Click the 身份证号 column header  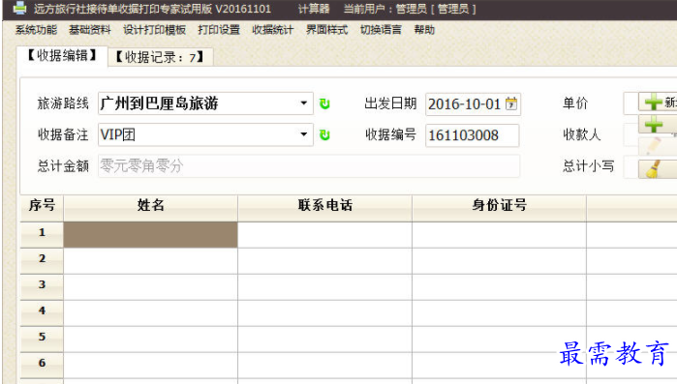point(500,208)
